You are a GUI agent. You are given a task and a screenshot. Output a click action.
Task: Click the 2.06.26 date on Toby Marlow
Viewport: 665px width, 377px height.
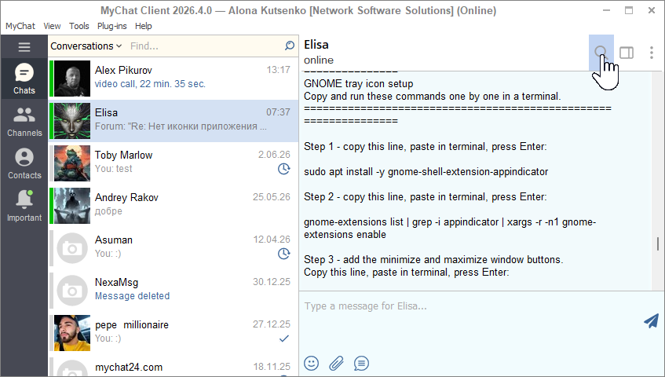tap(274, 155)
